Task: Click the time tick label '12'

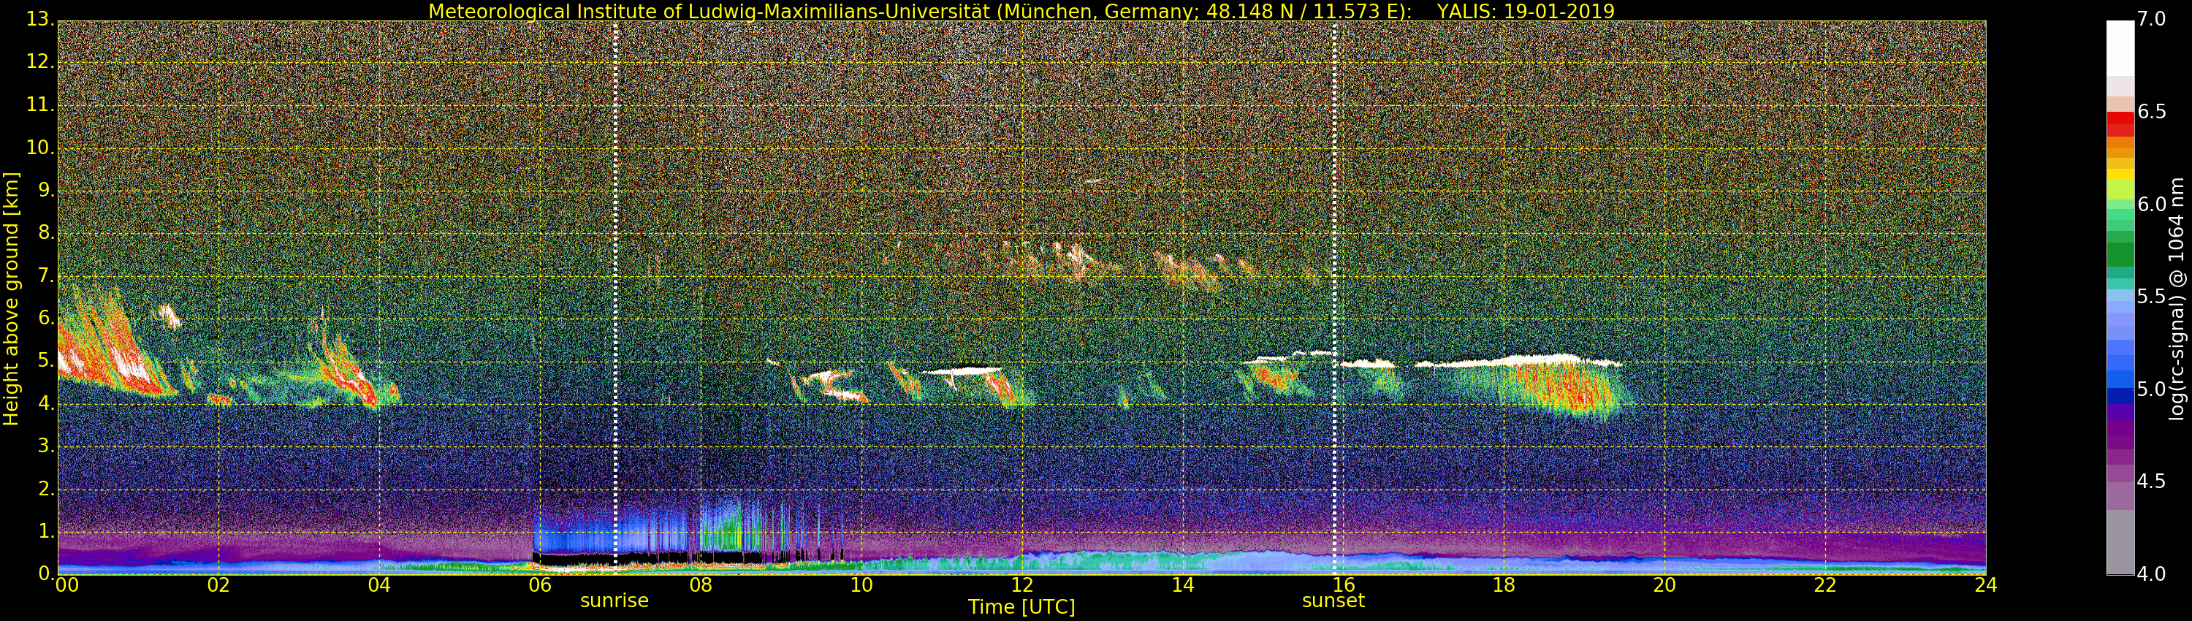Action: [x=1022, y=584]
